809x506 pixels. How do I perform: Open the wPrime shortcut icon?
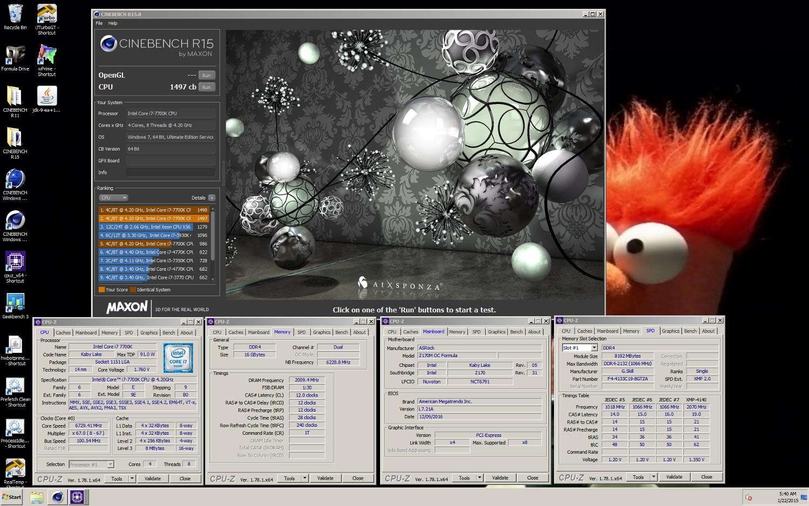(x=47, y=60)
